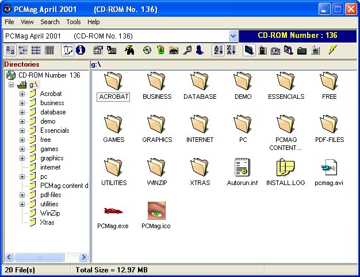The width and height of the screenshot is (360, 277).
Task: Click the yellow lightning bolt icon
Action: (x=332, y=50)
